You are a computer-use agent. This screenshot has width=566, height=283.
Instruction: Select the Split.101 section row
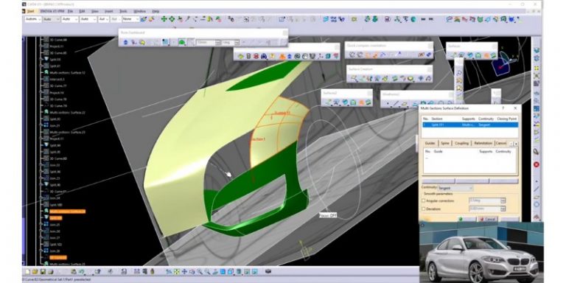point(470,125)
